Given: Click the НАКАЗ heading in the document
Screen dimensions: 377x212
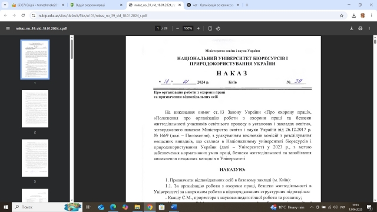Looking at the screenshot, I should pyautogui.click(x=232, y=73).
